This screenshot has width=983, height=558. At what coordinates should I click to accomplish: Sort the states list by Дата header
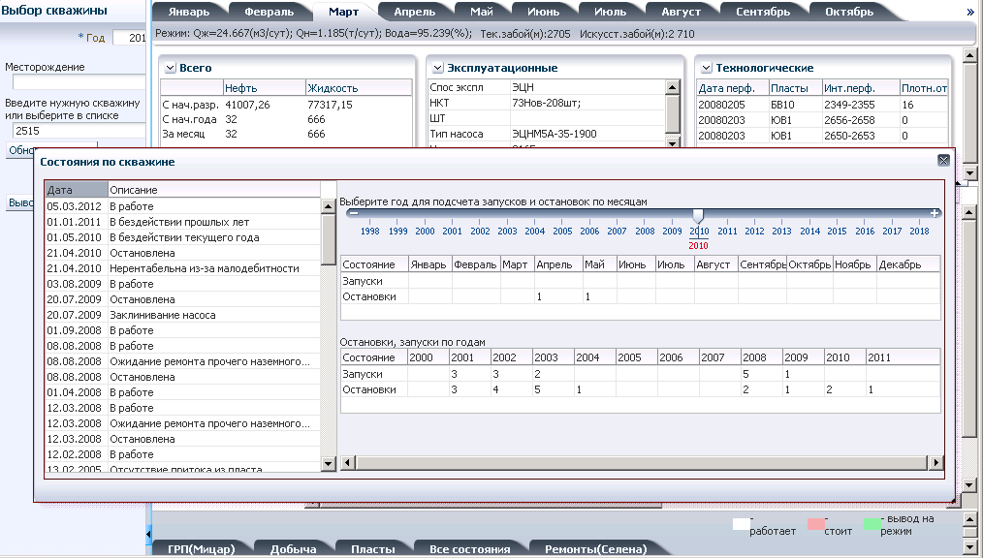click(x=77, y=190)
